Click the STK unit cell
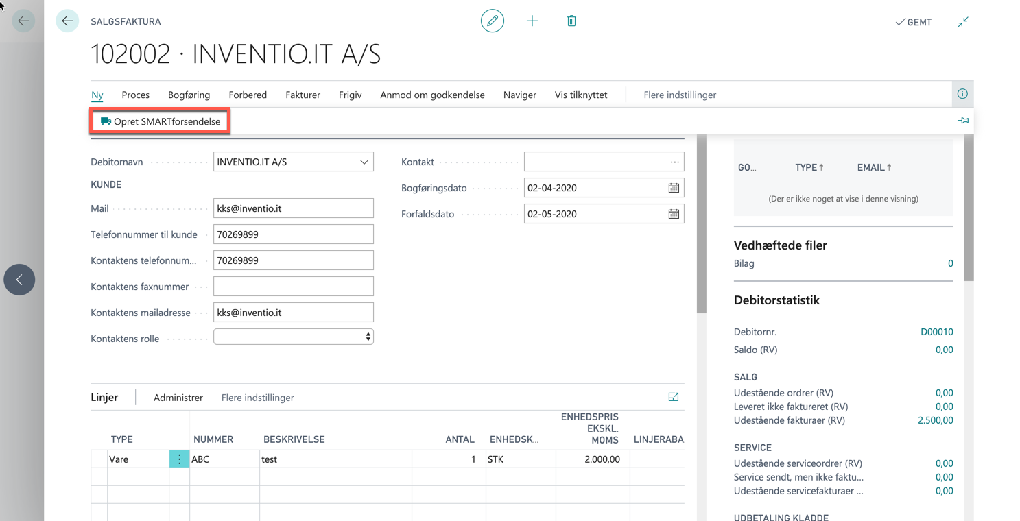The width and height of the screenshot is (1020, 521). pyautogui.click(x=521, y=459)
